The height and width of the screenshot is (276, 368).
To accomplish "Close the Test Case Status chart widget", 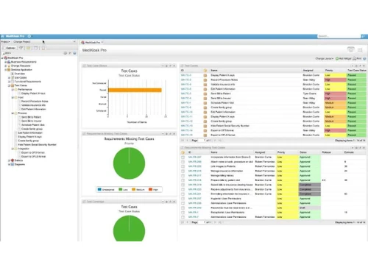I will coord(174,66).
